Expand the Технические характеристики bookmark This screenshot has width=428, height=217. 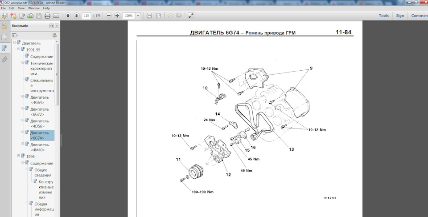coord(23,62)
